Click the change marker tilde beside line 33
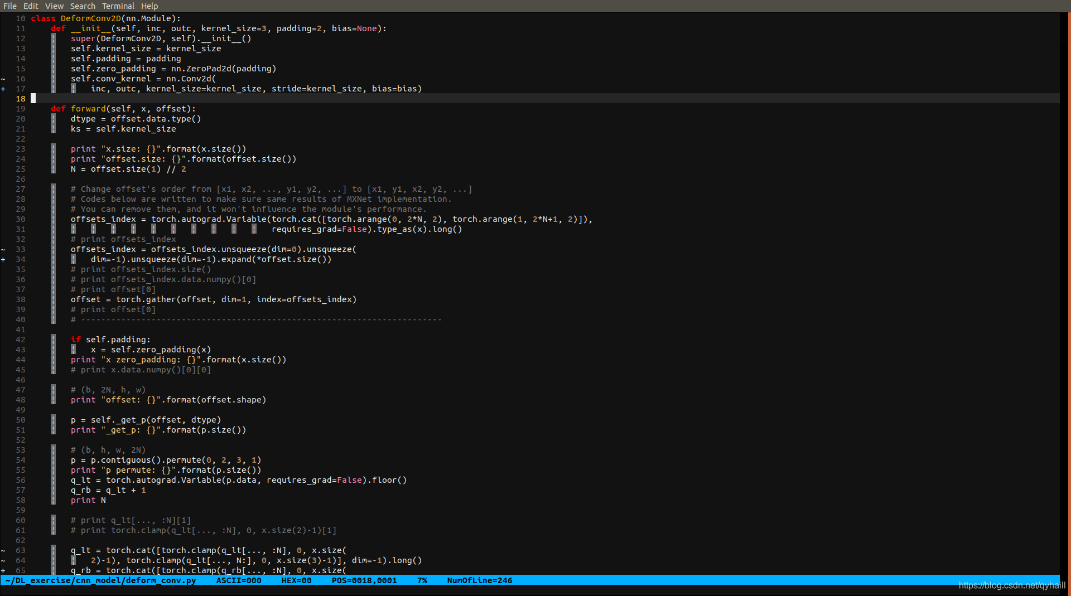This screenshot has height=596, width=1071. pos(3,249)
